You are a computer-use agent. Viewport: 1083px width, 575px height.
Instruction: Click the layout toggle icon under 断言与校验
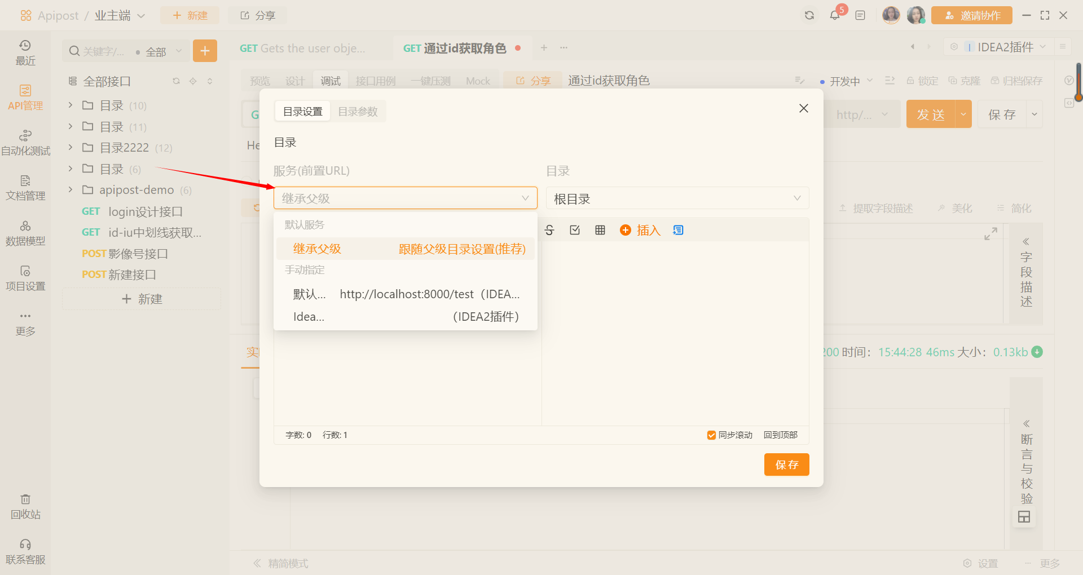click(1024, 516)
